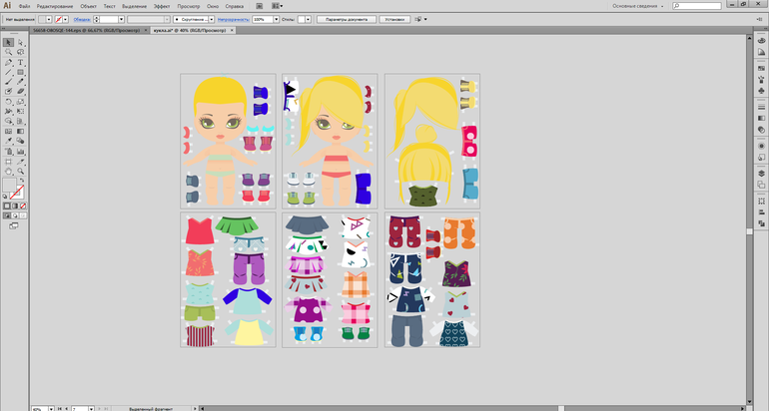This screenshot has height=411, width=769.
Task: Select the Zoom magnifier tool in toolbox
Action: (x=20, y=171)
